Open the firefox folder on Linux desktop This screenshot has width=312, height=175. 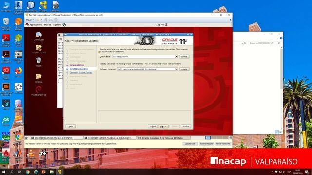(x=39, y=78)
